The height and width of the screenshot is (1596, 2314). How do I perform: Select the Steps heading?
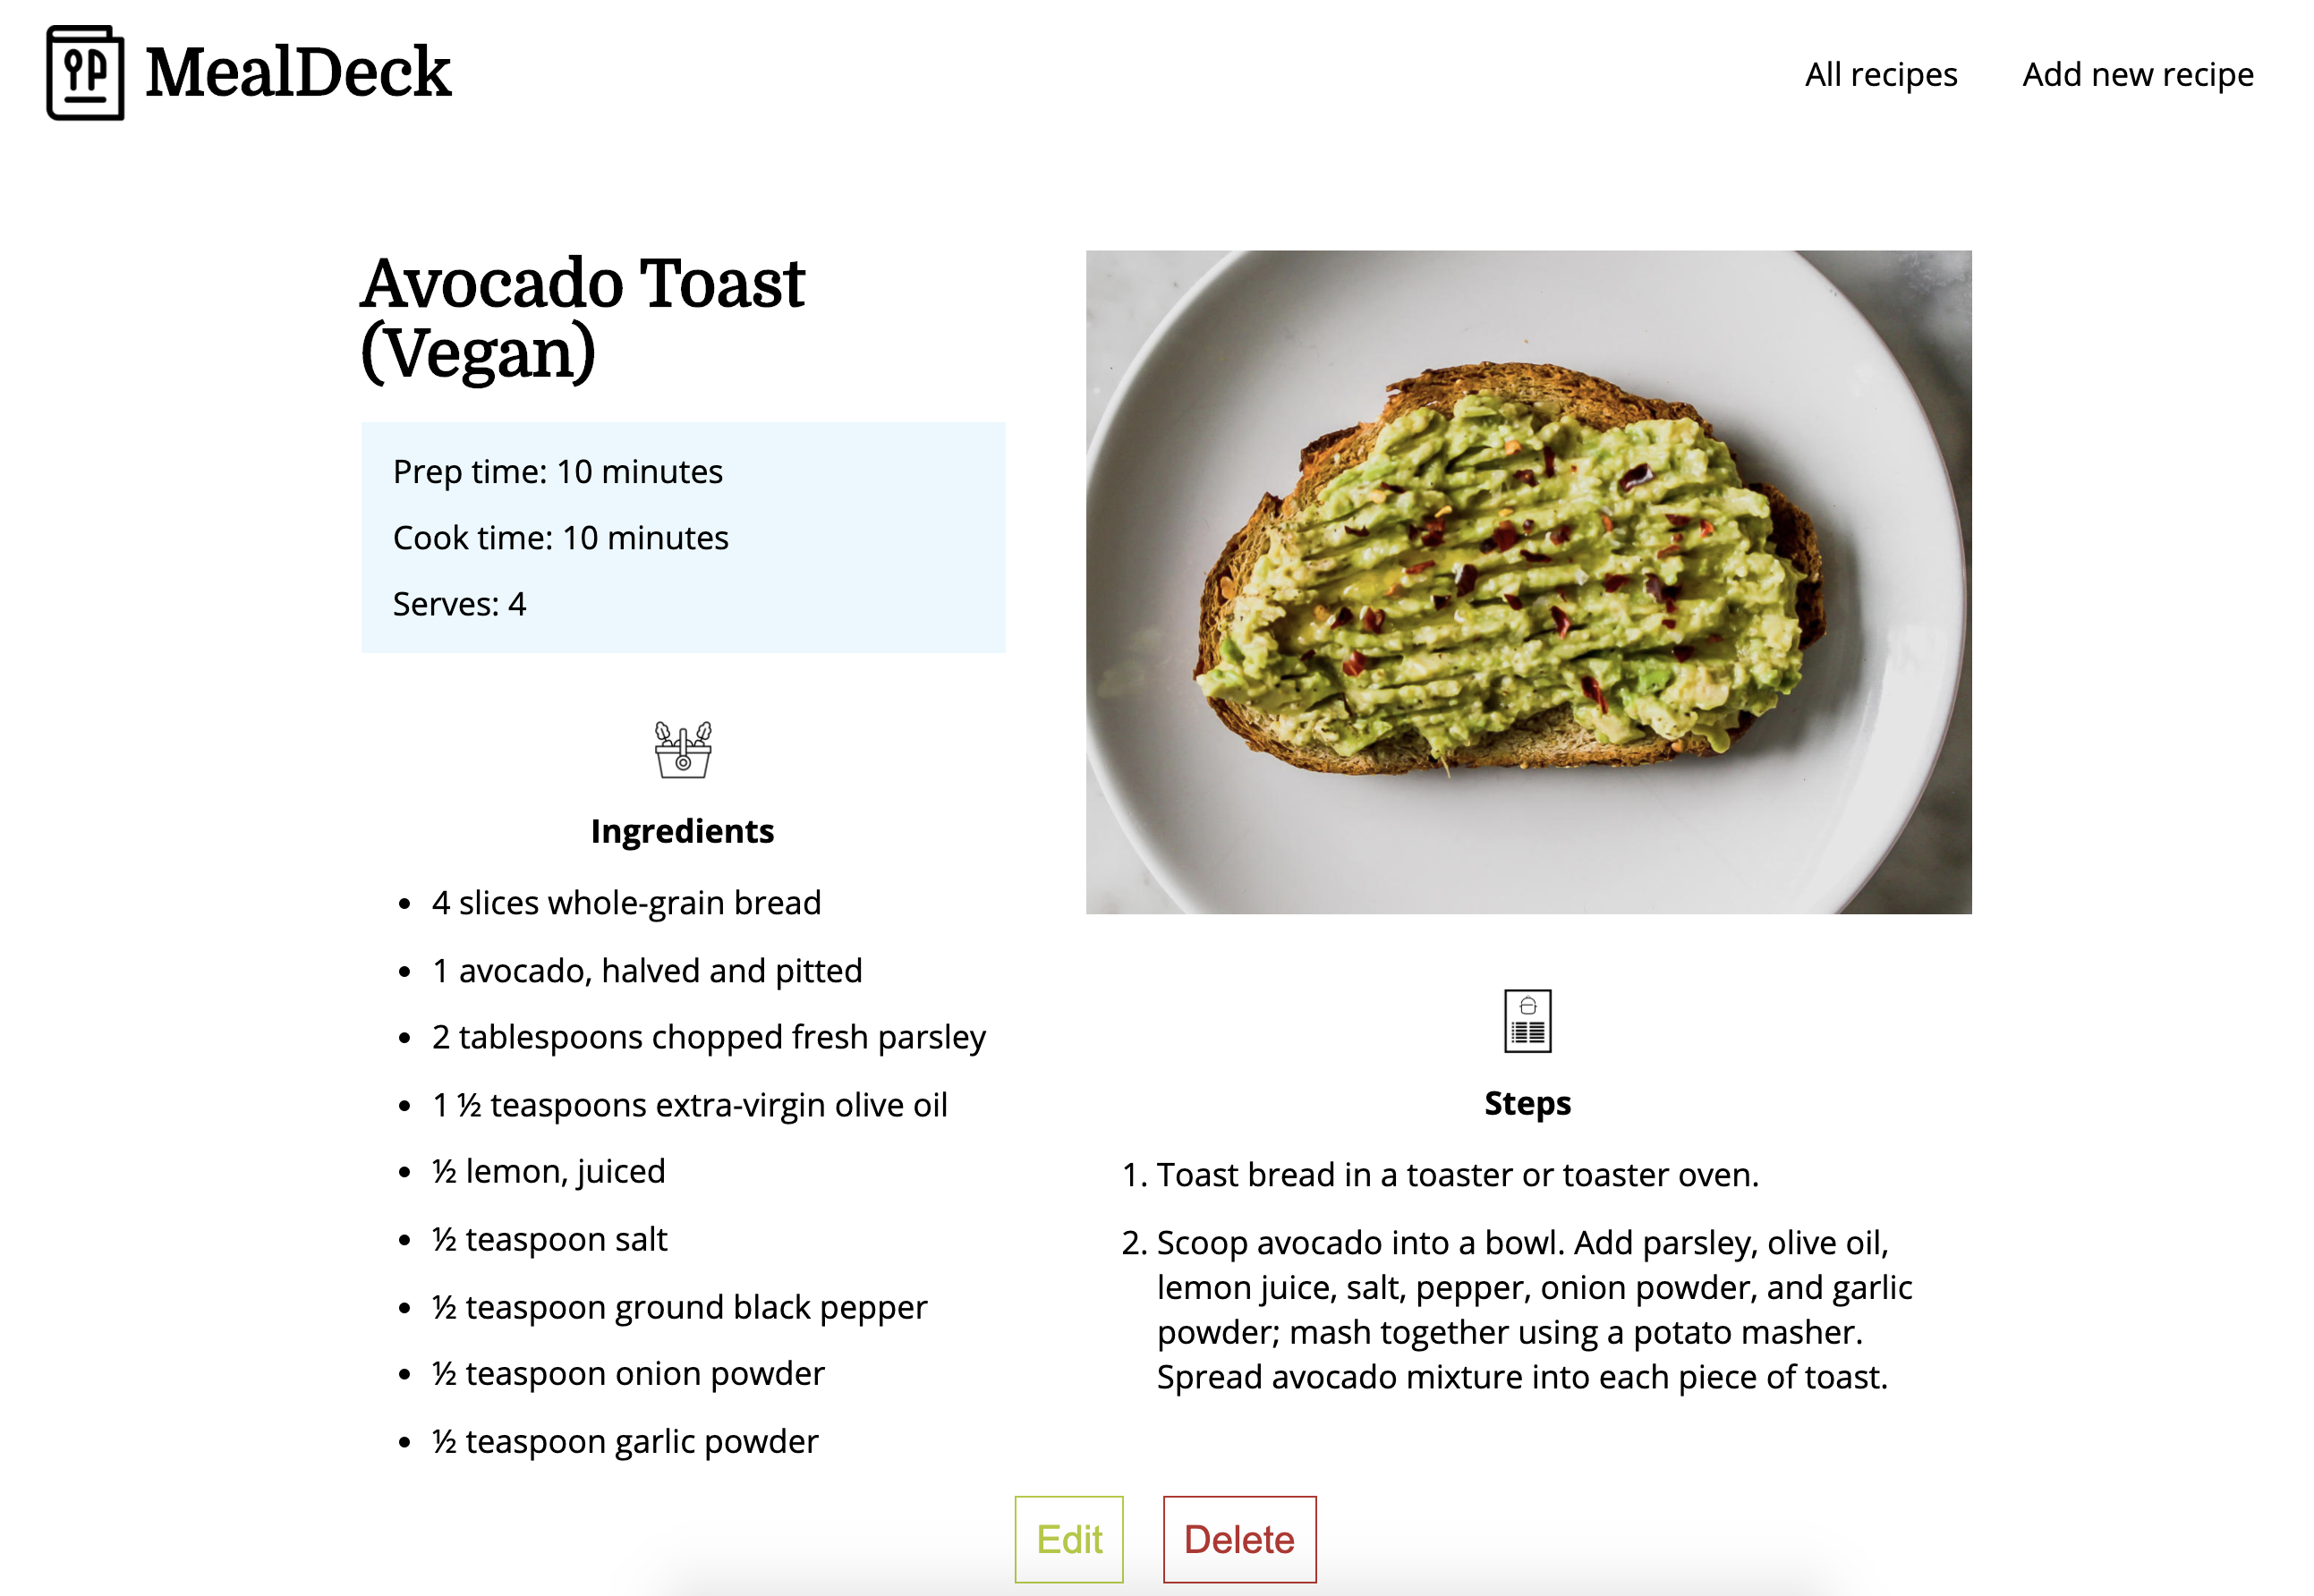tap(1527, 1103)
